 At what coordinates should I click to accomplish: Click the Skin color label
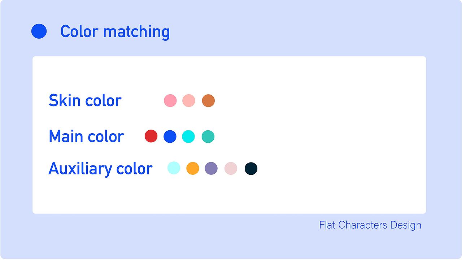[85, 100]
